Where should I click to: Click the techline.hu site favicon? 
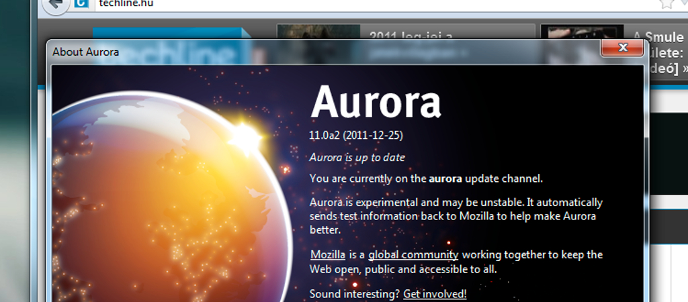click(x=81, y=3)
